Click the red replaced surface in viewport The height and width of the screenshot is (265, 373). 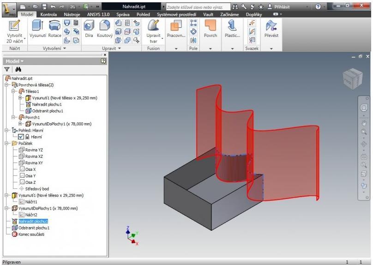[x=285, y=162]
